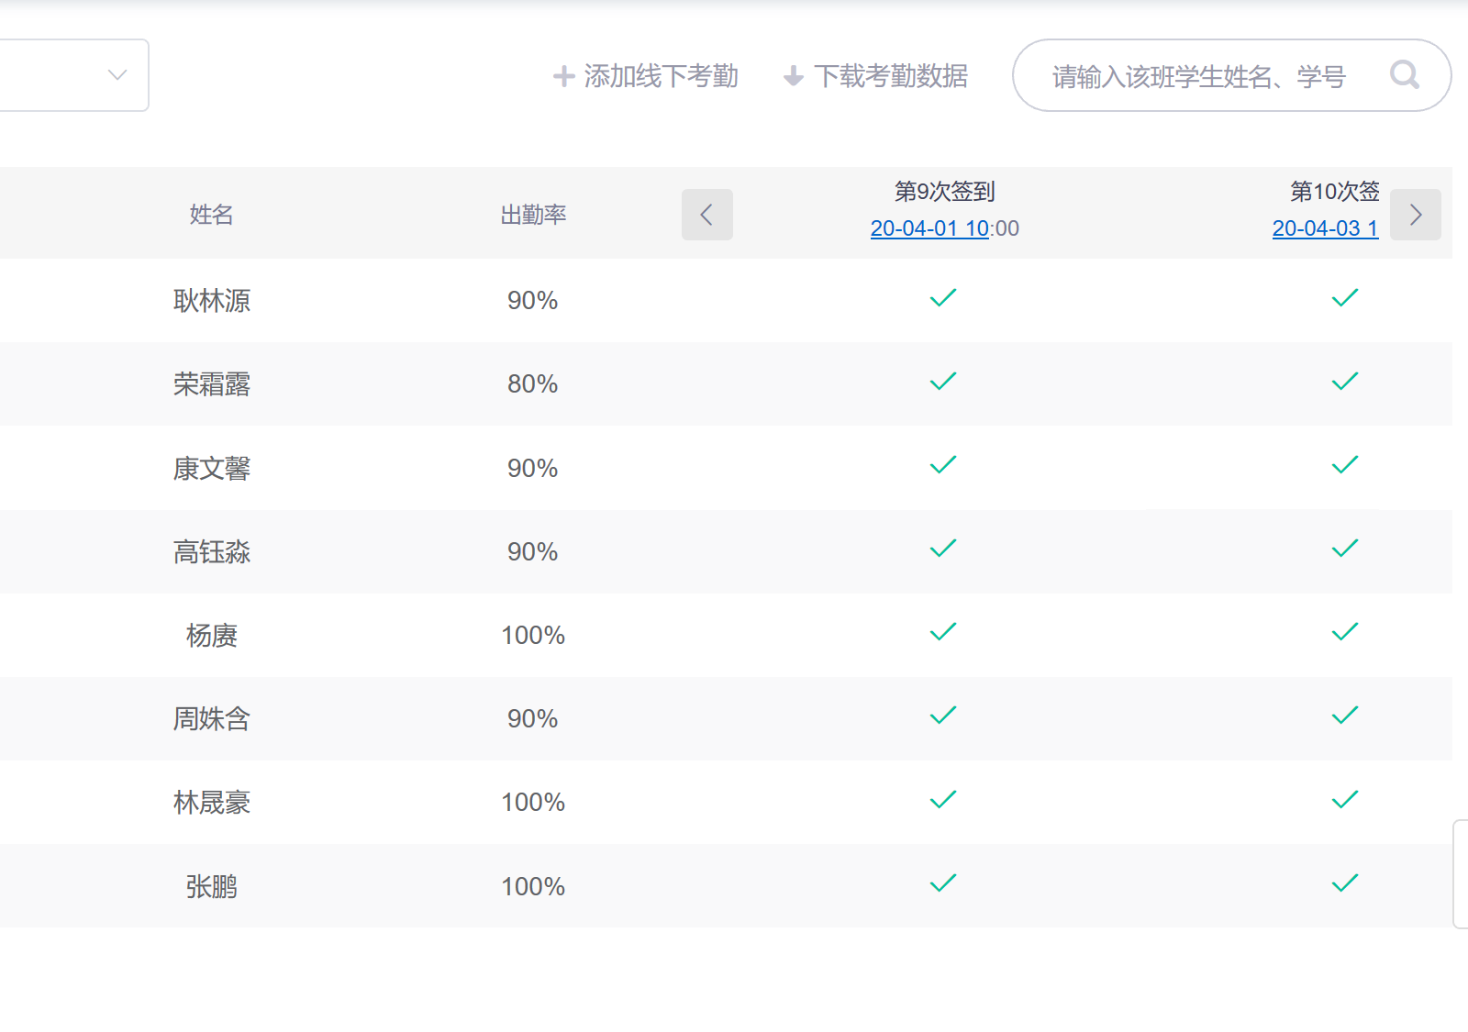This screenshot has width=1468, height=1032.
Task: Open the 20-04-03 sign-in link
Action: coord(1324,228)
